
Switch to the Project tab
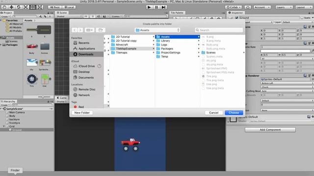(6, 13)
